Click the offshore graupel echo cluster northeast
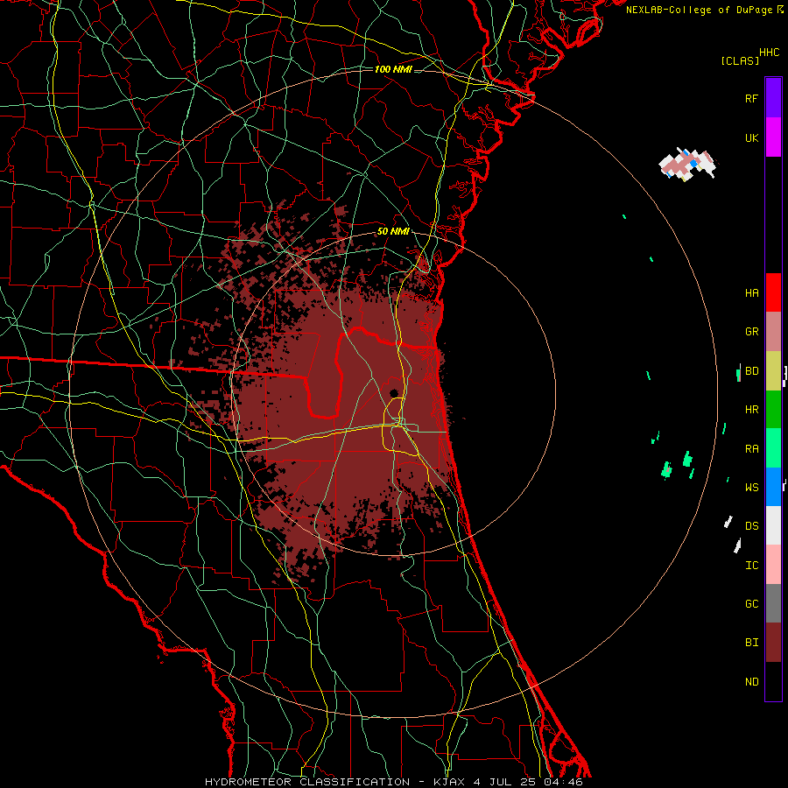 pyautogui.click(x=687, y=164)
